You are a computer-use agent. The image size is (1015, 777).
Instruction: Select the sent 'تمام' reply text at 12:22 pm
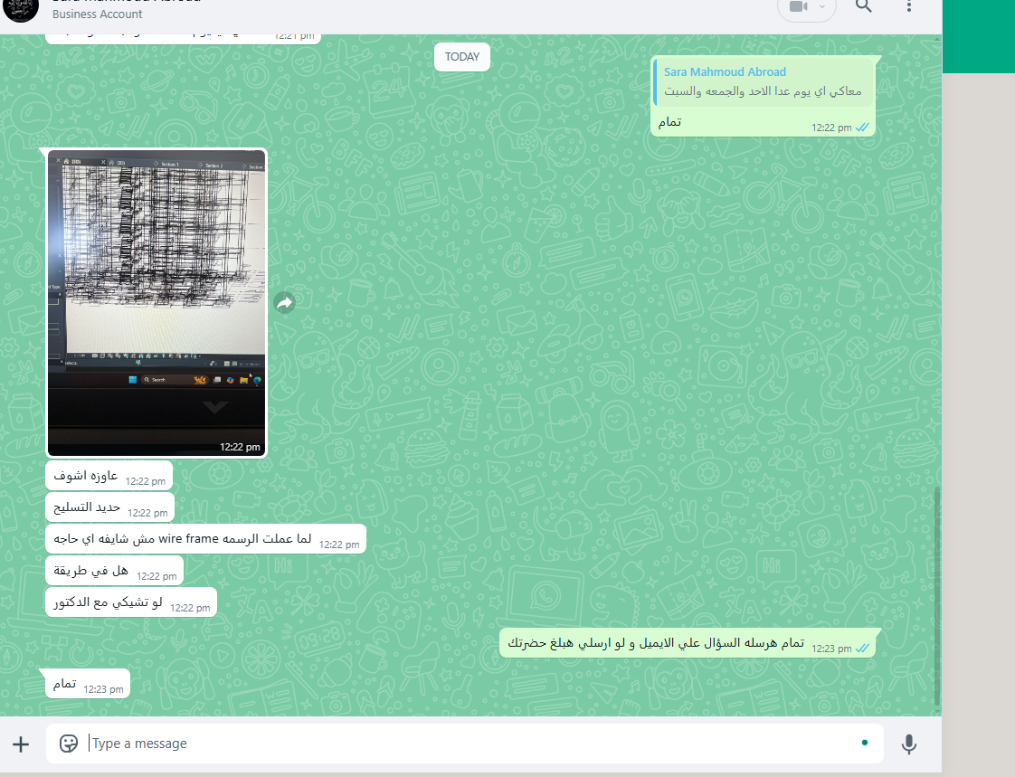pos(670,122)
